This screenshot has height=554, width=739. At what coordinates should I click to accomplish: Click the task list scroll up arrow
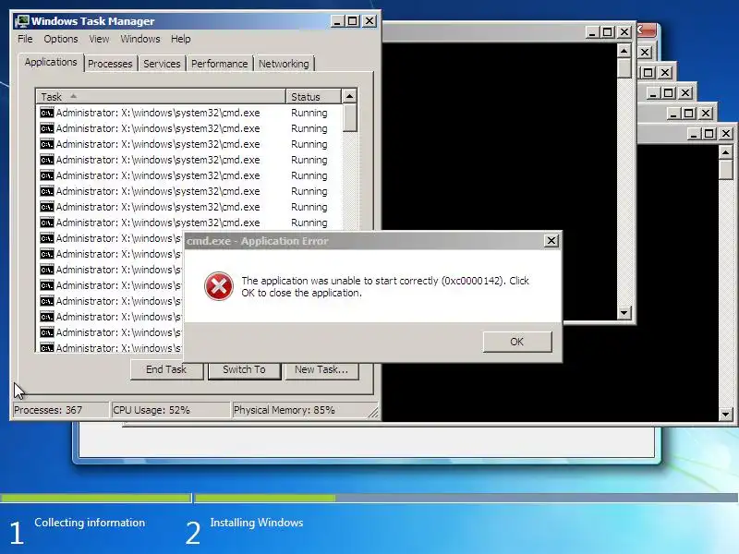(349, 96)
